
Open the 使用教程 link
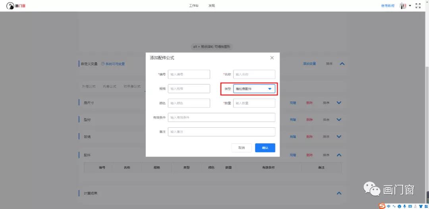tap(388, 6)
